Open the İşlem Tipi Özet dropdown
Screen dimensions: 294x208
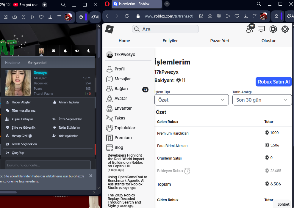tap(191, 100)
